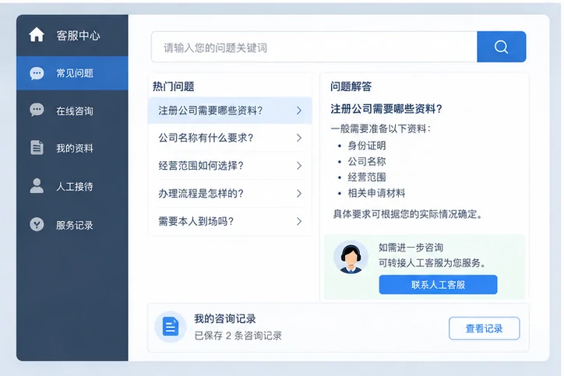The image size is (564, 376).
Task: Expand chevron for 办理流程是怎样的?
Action: (299, 193)
